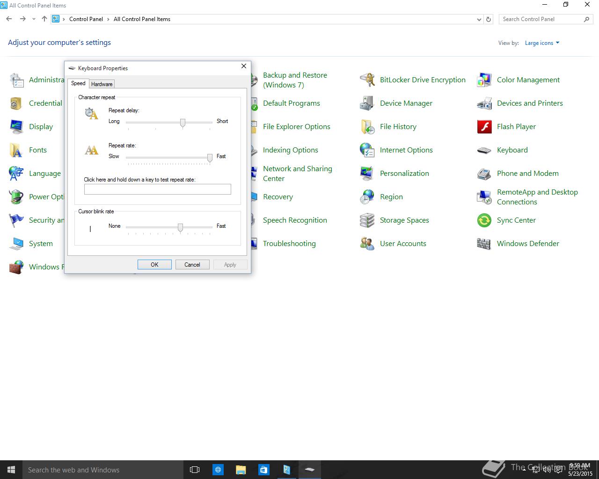
Task: Refresh the Control Panel view
Action: click(489, 19)
